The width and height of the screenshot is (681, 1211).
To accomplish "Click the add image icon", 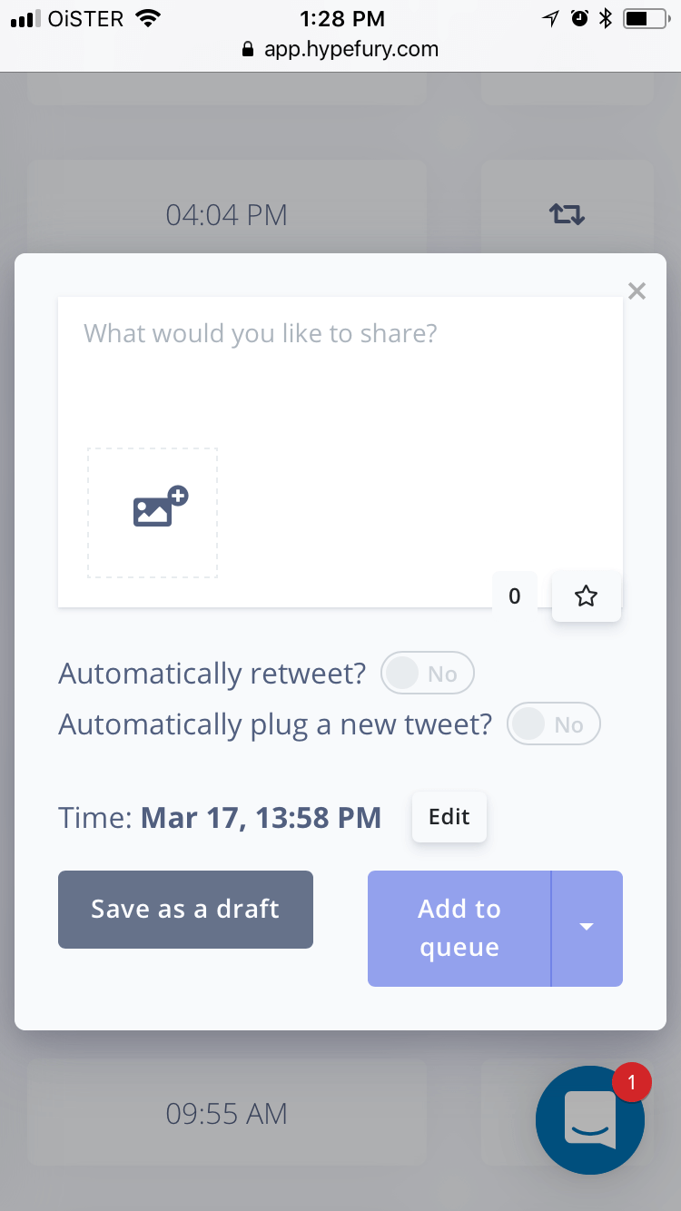I will coord(160,507).
